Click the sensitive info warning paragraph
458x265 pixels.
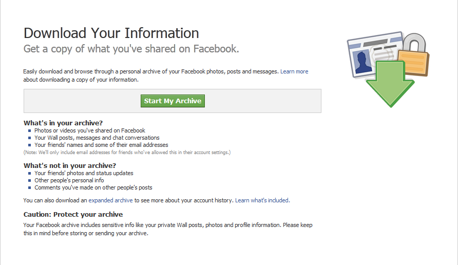168,229
